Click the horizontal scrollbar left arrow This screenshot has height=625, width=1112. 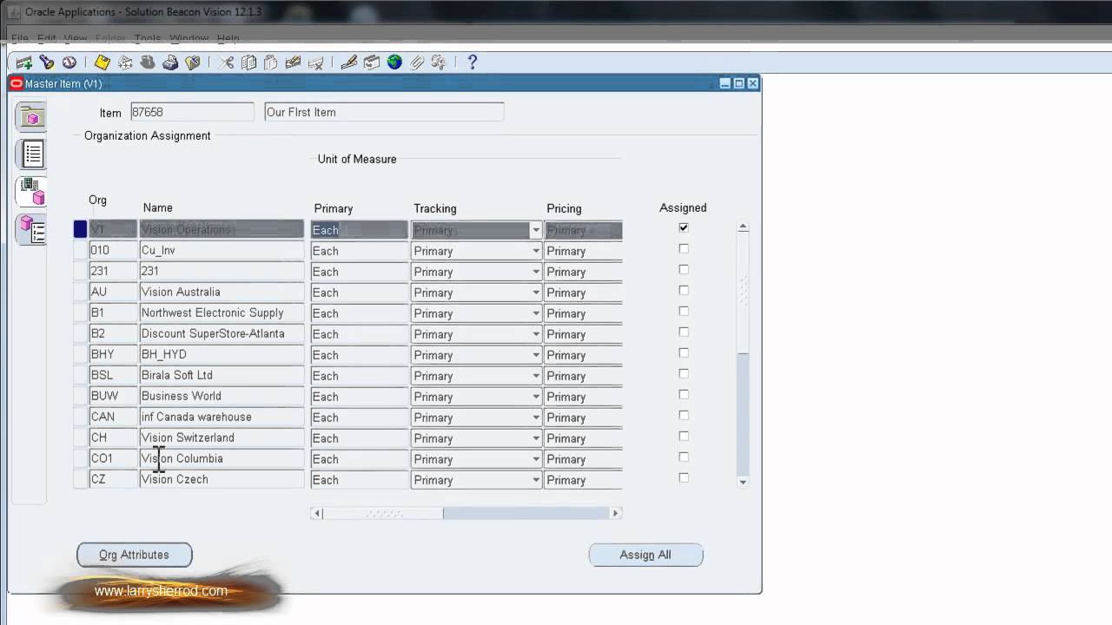click(x=317, y=513)
